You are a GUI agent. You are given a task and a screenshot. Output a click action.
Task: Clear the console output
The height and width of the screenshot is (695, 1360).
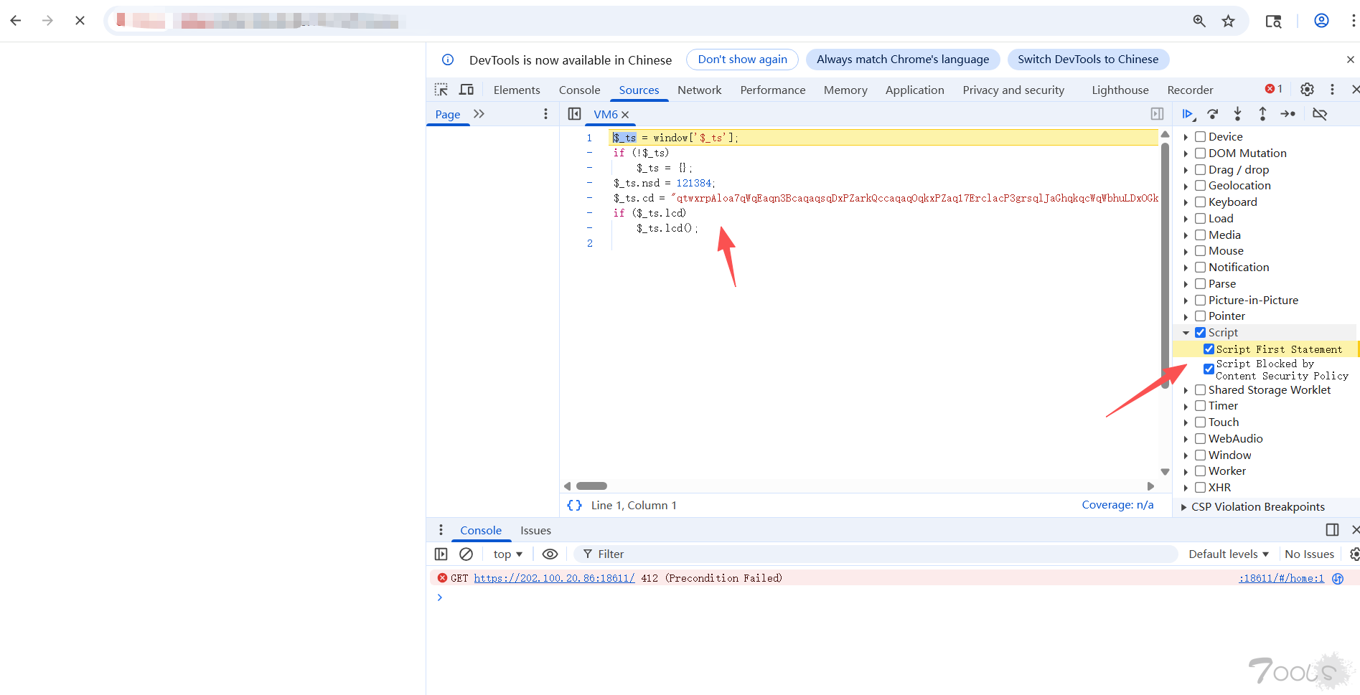[x=466, y=554]
